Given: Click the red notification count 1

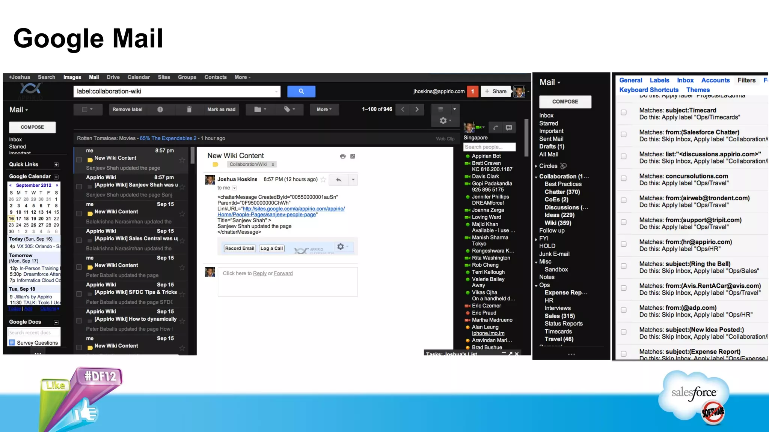Looking at the screenshot, I should (473, 91).
